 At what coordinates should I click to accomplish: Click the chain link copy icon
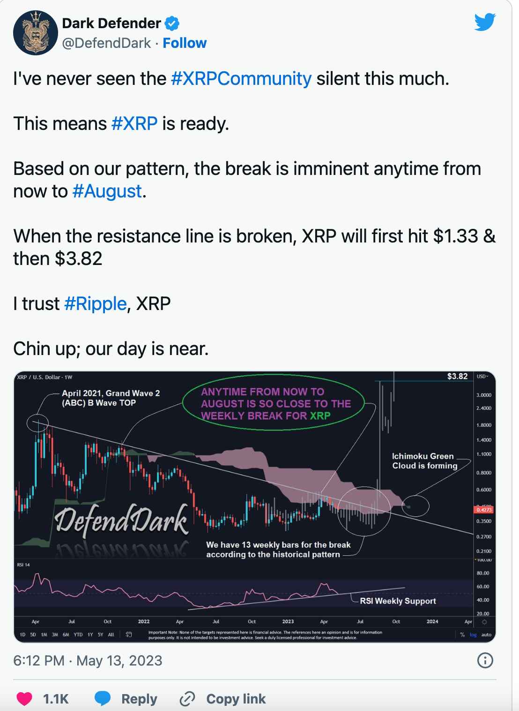coord(187,699)
